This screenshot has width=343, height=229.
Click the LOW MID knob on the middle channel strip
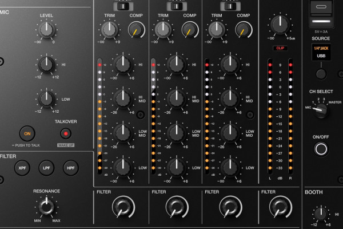click(177, 133)
